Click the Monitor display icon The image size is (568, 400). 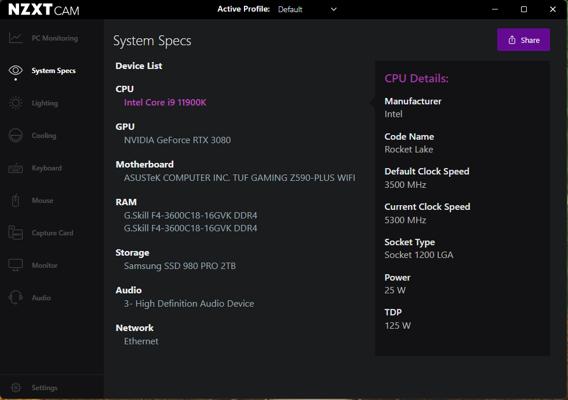(x=16, y=266)
